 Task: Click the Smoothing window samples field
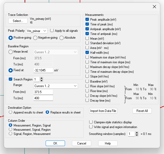(x=131, y=134)
